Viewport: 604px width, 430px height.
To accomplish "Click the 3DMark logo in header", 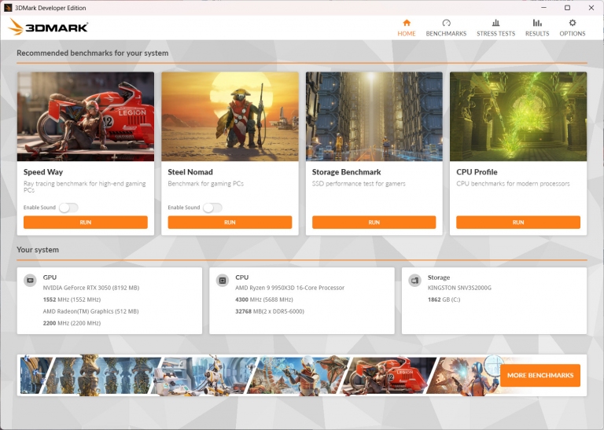I will (x=48, y=27).
